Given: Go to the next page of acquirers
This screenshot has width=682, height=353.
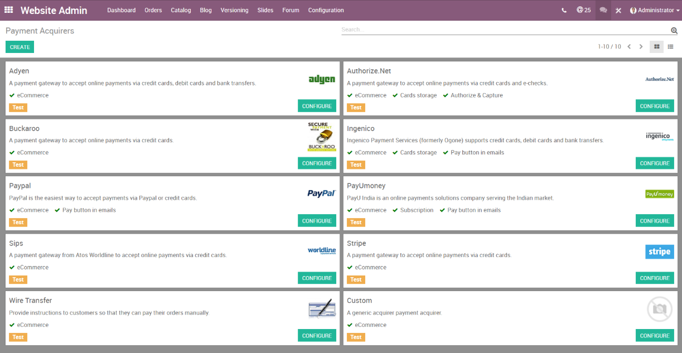Looking at the screenshot, I should point(641,47).
